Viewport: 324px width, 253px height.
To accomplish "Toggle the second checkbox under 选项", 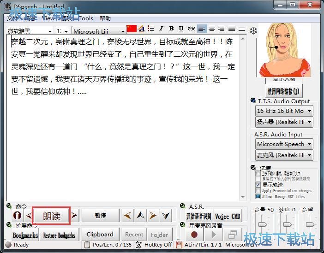I will click(x=258, y=179).
